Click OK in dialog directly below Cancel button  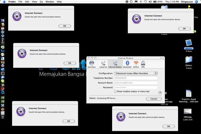pyautogui.click(x=169, y=126)
